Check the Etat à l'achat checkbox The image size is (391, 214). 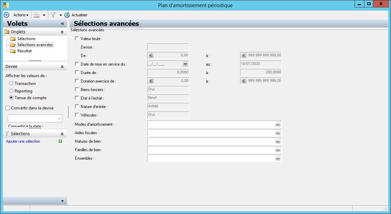pos(77,98)
